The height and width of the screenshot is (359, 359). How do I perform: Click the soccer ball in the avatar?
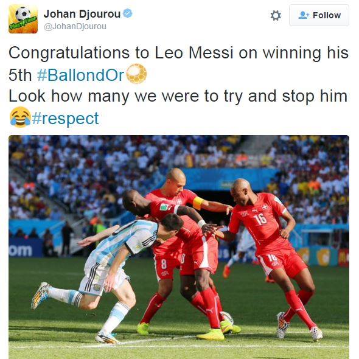[x=23, y=13]
